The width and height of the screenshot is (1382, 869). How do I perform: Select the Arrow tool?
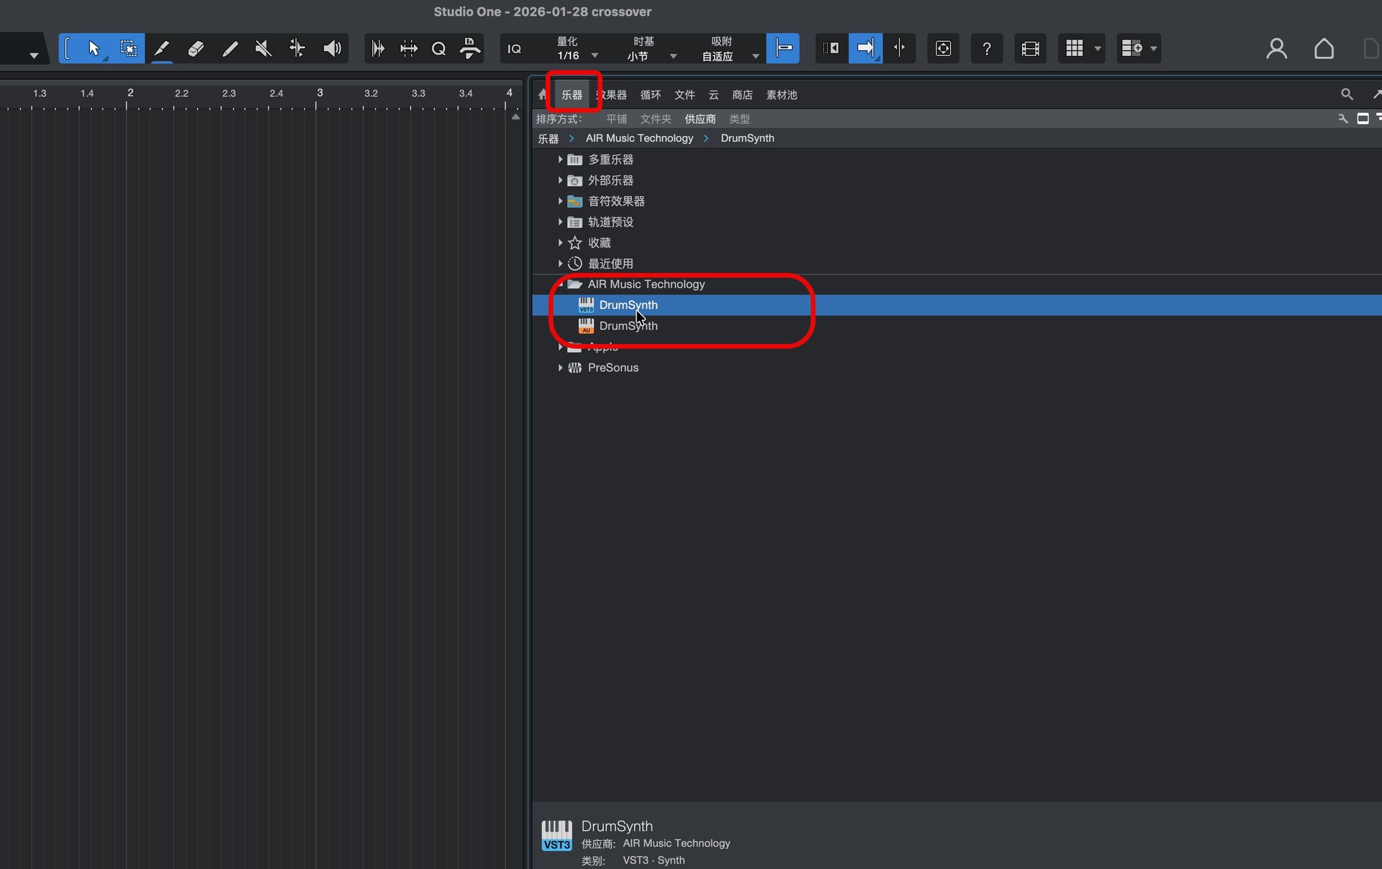click(94, 48)
